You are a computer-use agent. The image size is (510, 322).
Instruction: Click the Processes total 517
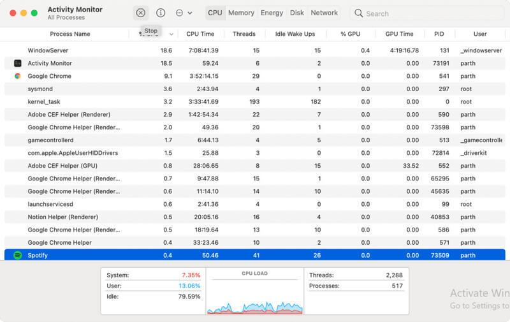tap(397, 286)
